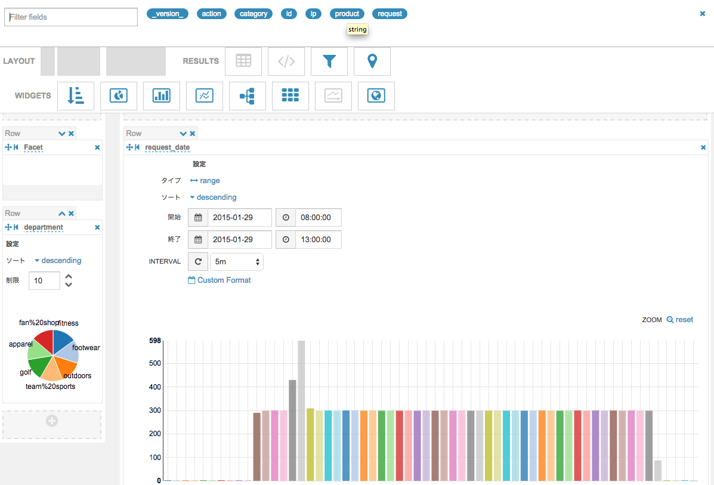Click the resize icon beside department
This screenshot has height=485, width=714.
[x=16, y=227]
